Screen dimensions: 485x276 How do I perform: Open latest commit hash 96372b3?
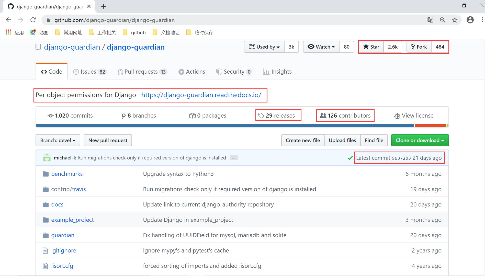click(x=401, y=158)
